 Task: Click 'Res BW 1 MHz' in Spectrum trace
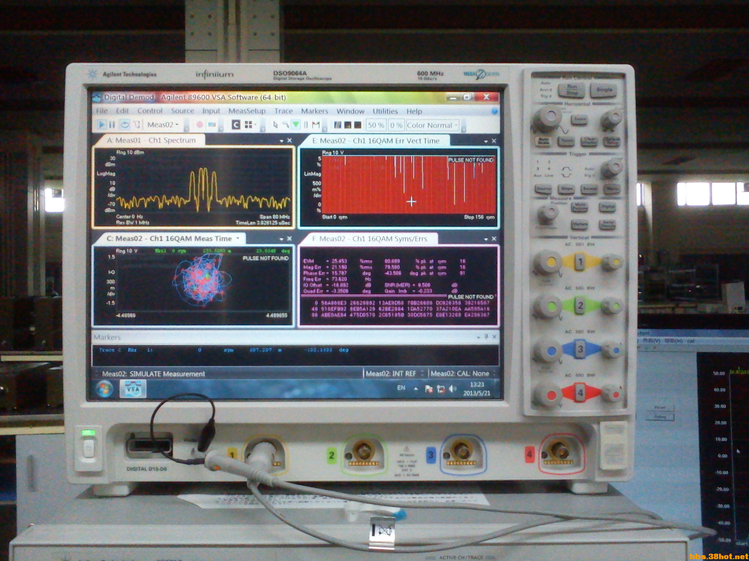point(132,222)
